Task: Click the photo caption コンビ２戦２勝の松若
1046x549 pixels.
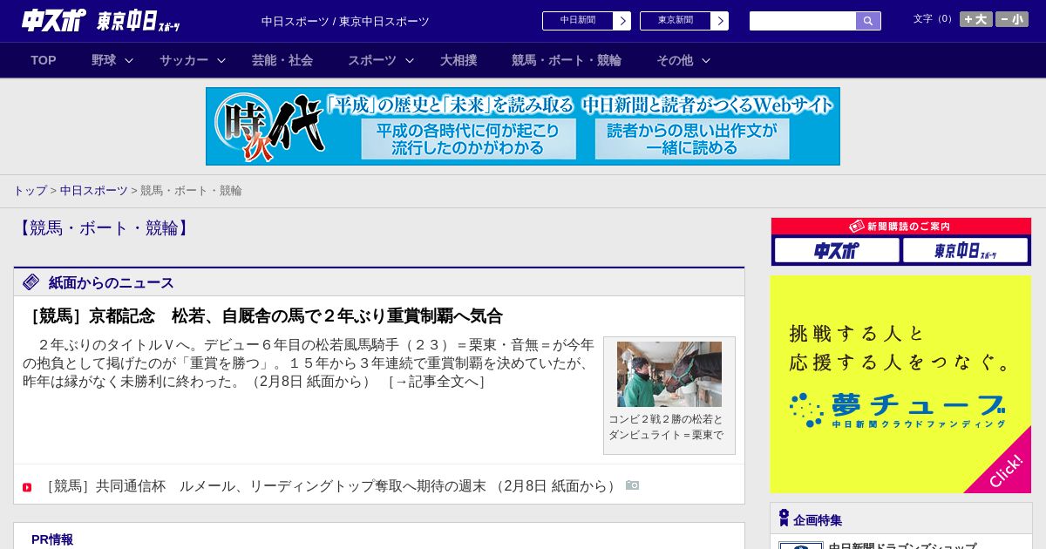Action: 666,427
